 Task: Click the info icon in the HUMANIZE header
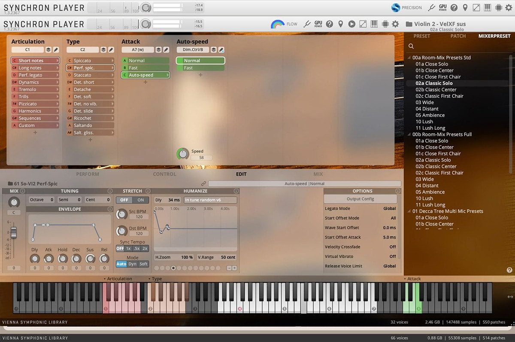coord(236,191)
